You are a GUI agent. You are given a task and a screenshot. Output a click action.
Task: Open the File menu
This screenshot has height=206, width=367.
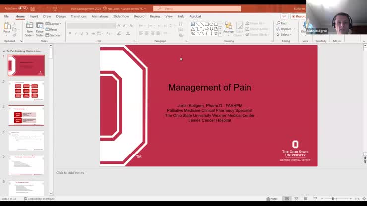tap(6, 16)
